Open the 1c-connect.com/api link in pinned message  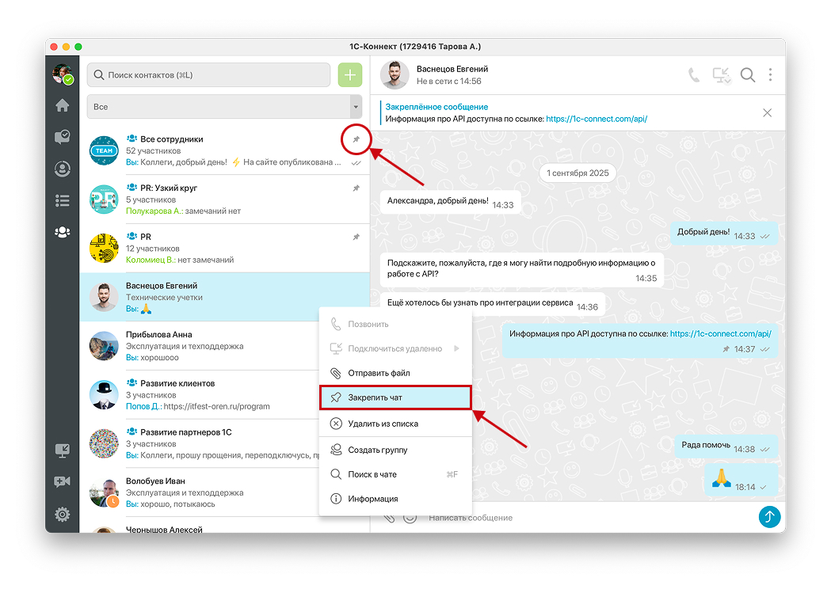click(x=596, y=119)
